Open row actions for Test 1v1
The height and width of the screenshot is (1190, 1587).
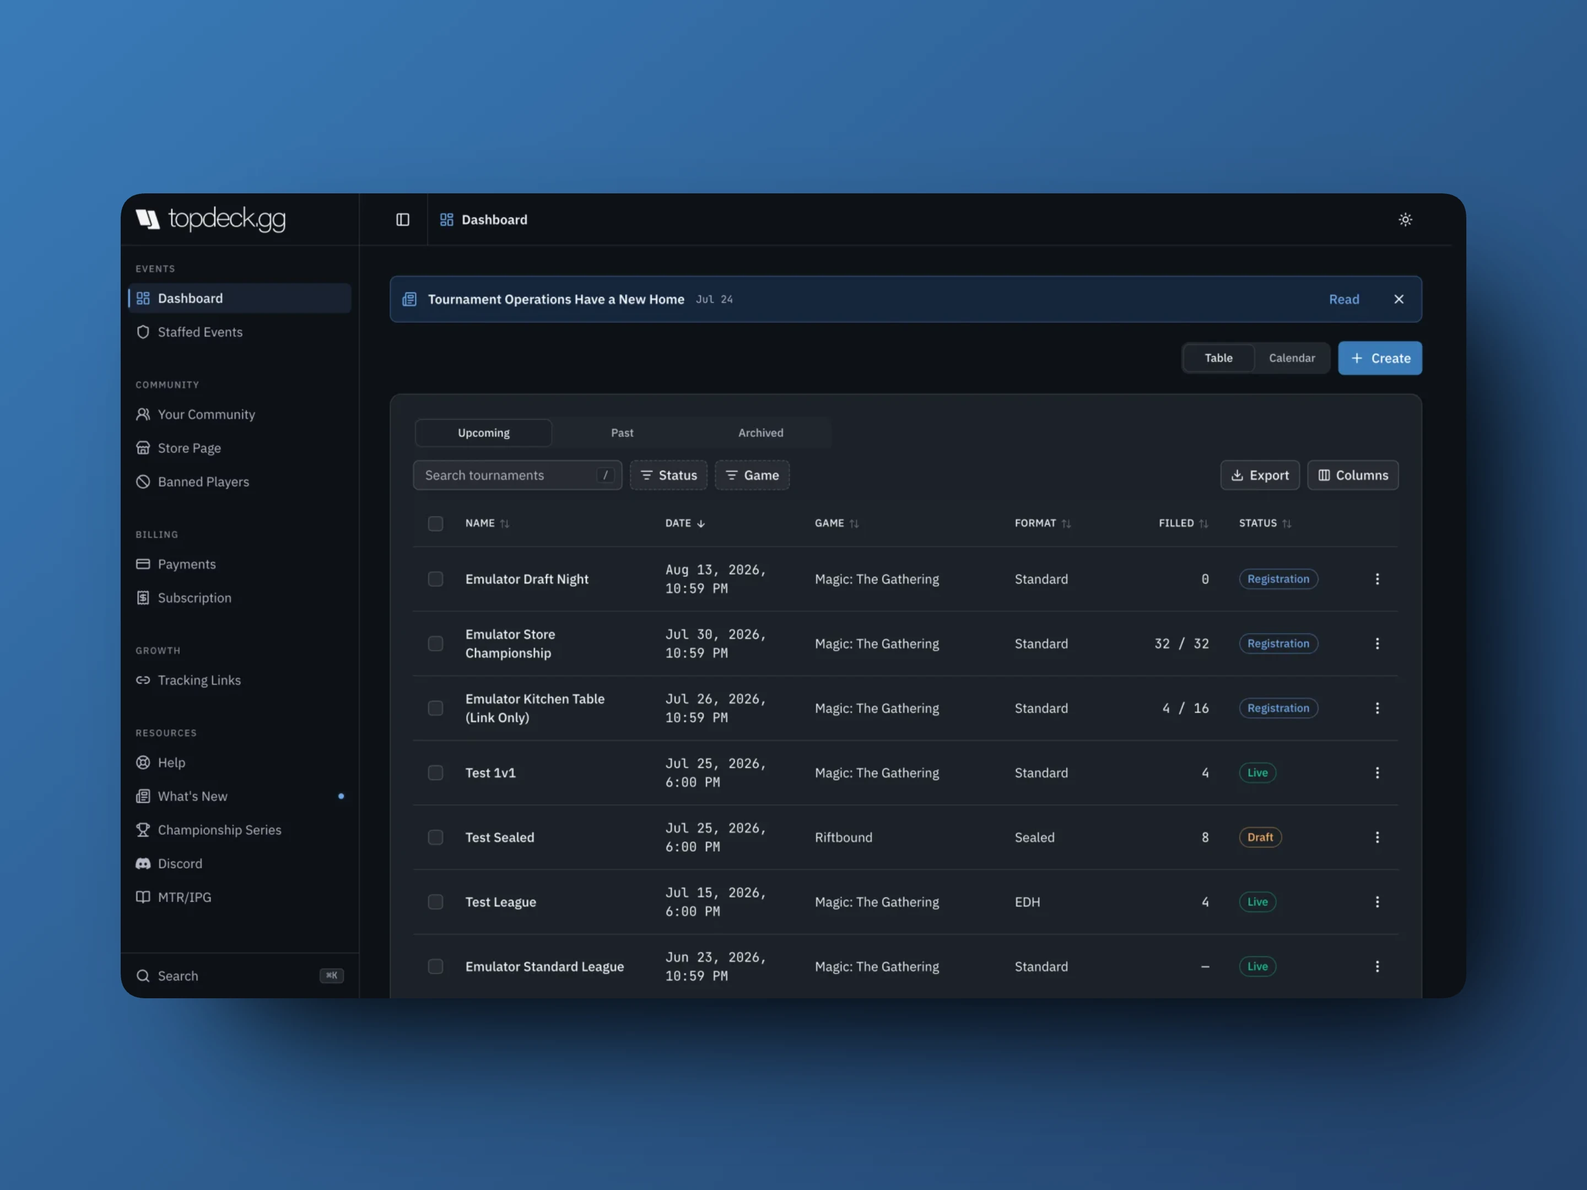coord(1377,772)
